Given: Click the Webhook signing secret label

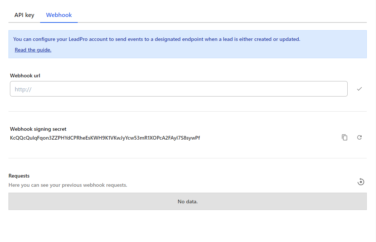Looking at the screenshot, I should (x=38, y=129).
